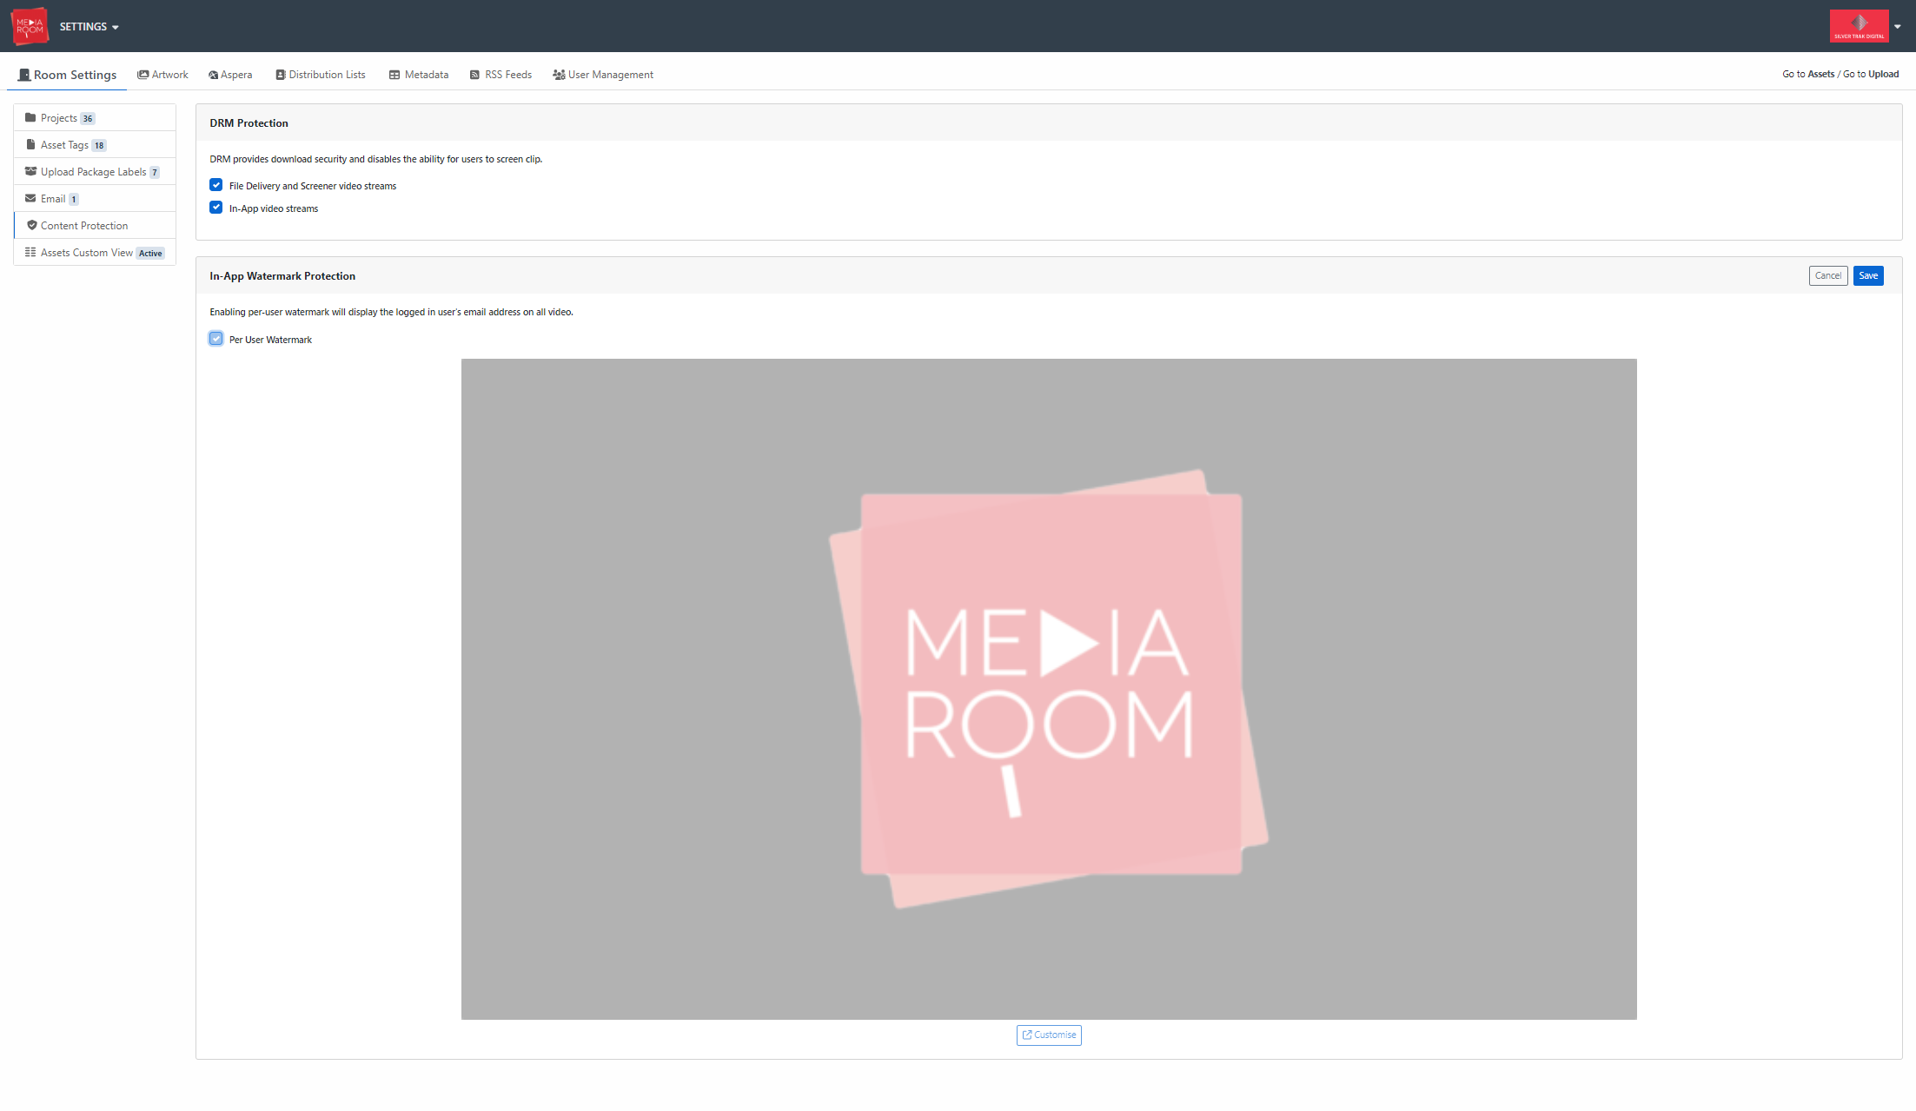Click the Room Settings building icon
This screenshot has height=1111, width=1916.
(24, 75)
